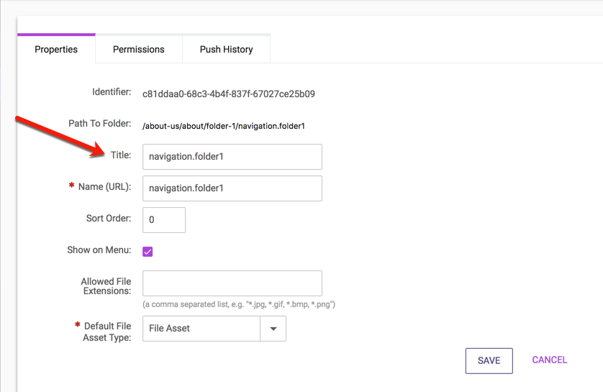The image size is (603, 392).
Task: Select the Properties tab
Action: 56,50
